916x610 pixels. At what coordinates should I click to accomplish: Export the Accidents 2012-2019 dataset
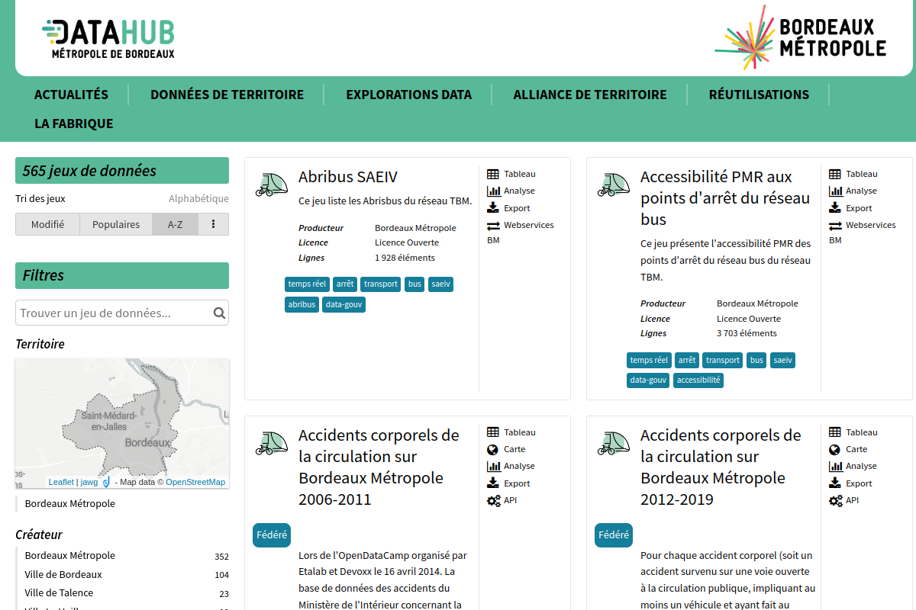pos(850,483)
